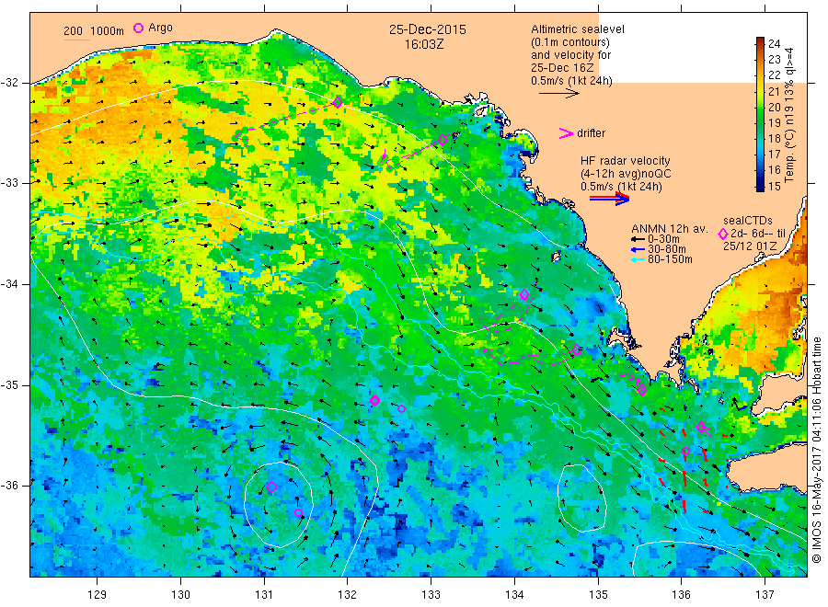The image size is (828, 607).
Task: Select smaller Argo circle inside the 131E eddy
Action: (x=298, y=512)
